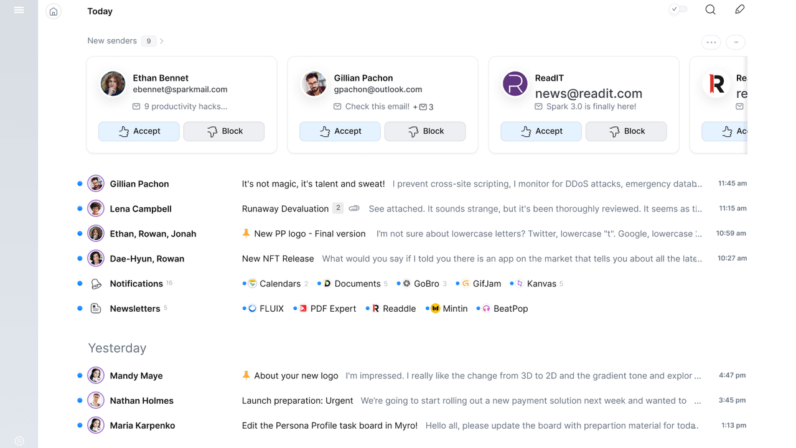Click the Home icon button
This screenshot has height=448, width=796.
[x=54, y=11]
